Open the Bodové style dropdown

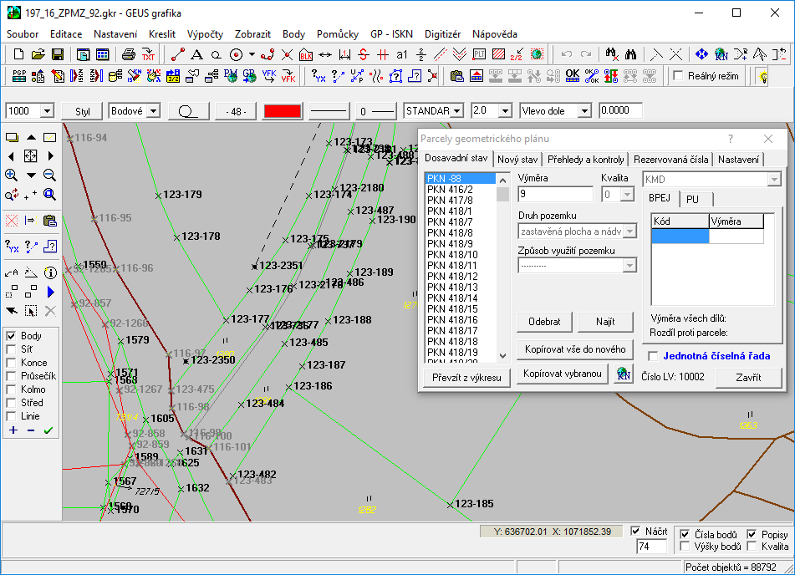pos(155,110)
